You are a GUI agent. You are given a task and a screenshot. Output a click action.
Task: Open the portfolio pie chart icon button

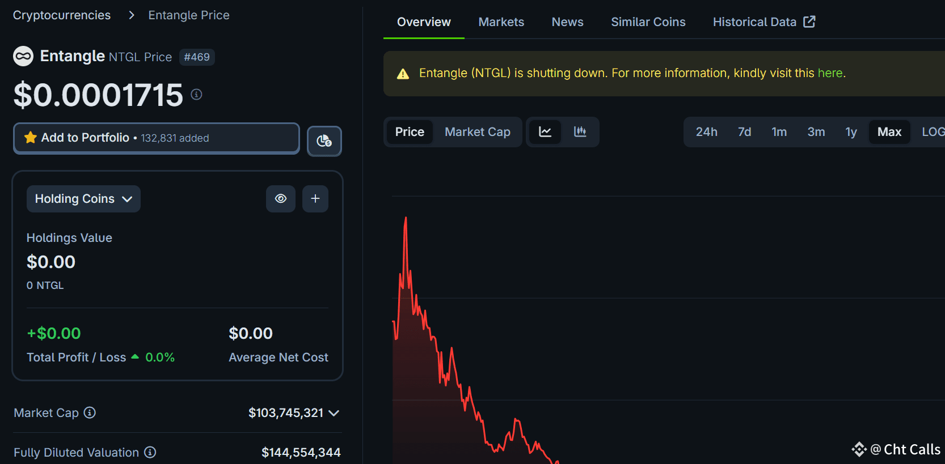(324, 141)
